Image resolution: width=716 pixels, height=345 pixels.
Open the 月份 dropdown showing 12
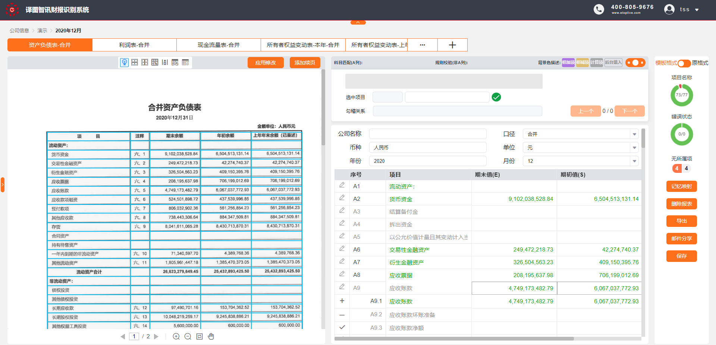coord(581,161)
